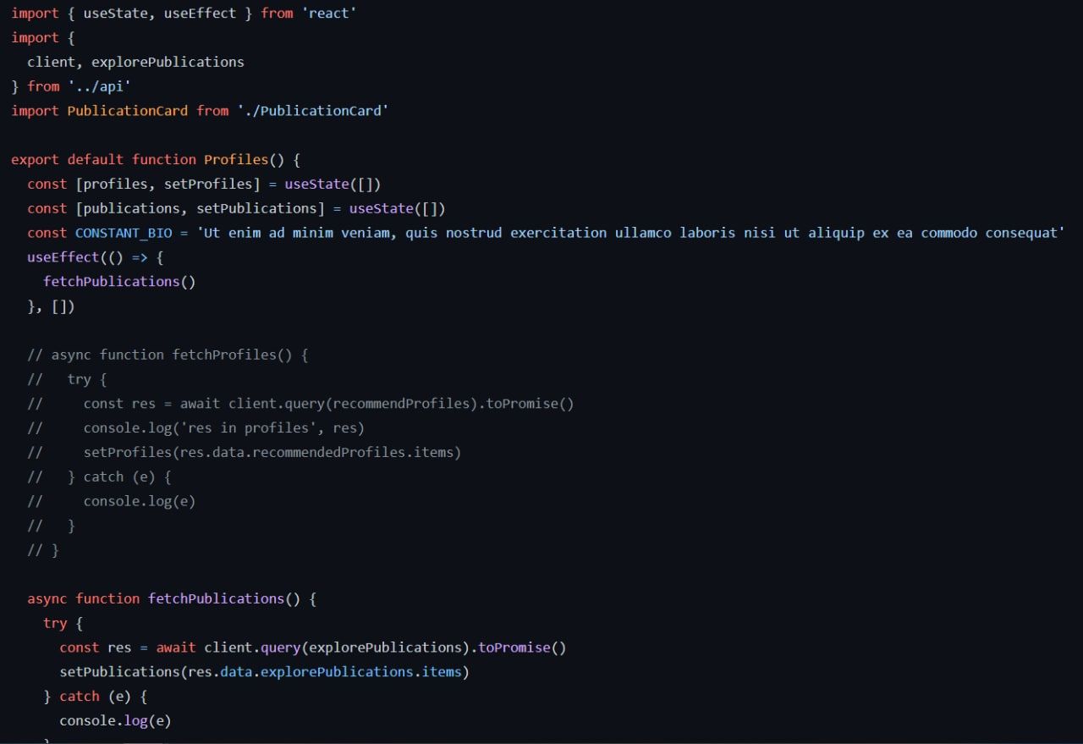Click the './PublicationCard' path string

tap(312, 111)
